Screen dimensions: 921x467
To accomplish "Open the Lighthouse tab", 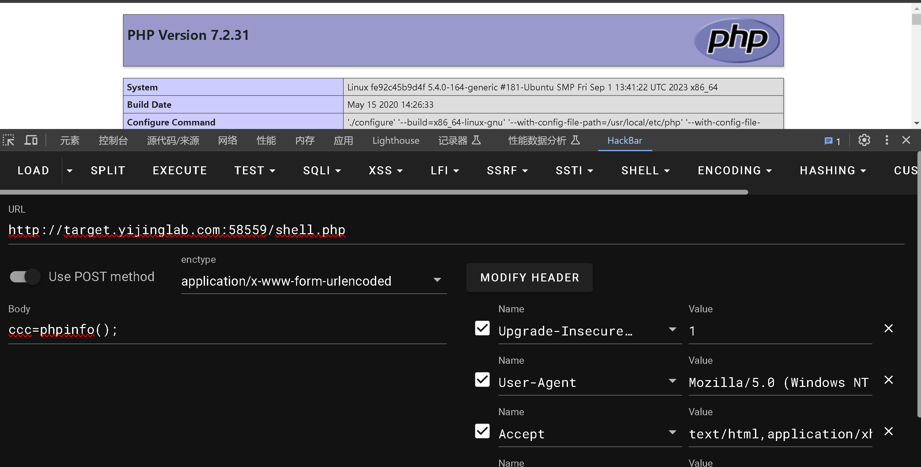I will tap(395, 141).
